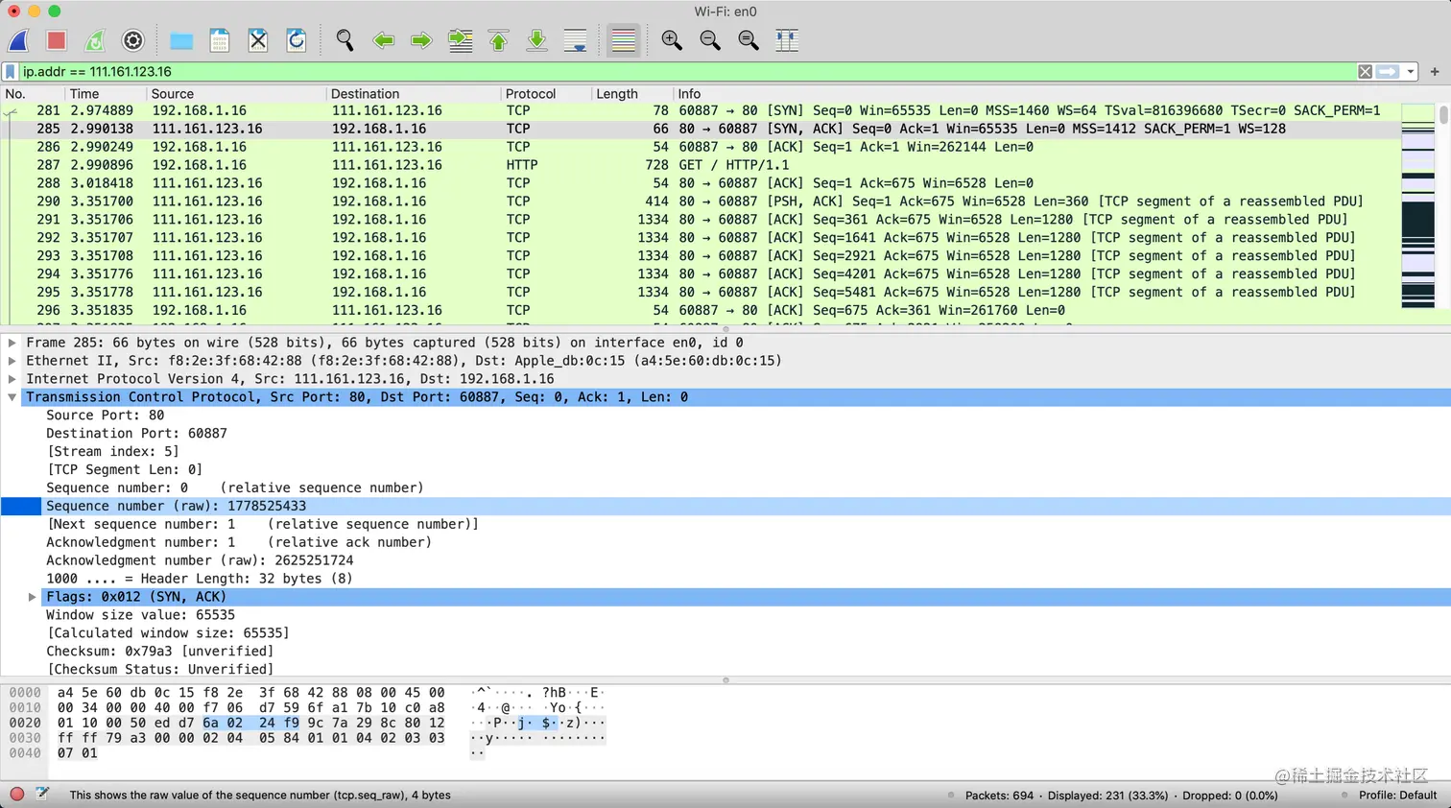Select [Stream index: 5] field
This screenshot has width=1451, height=808.
point(113,452)
